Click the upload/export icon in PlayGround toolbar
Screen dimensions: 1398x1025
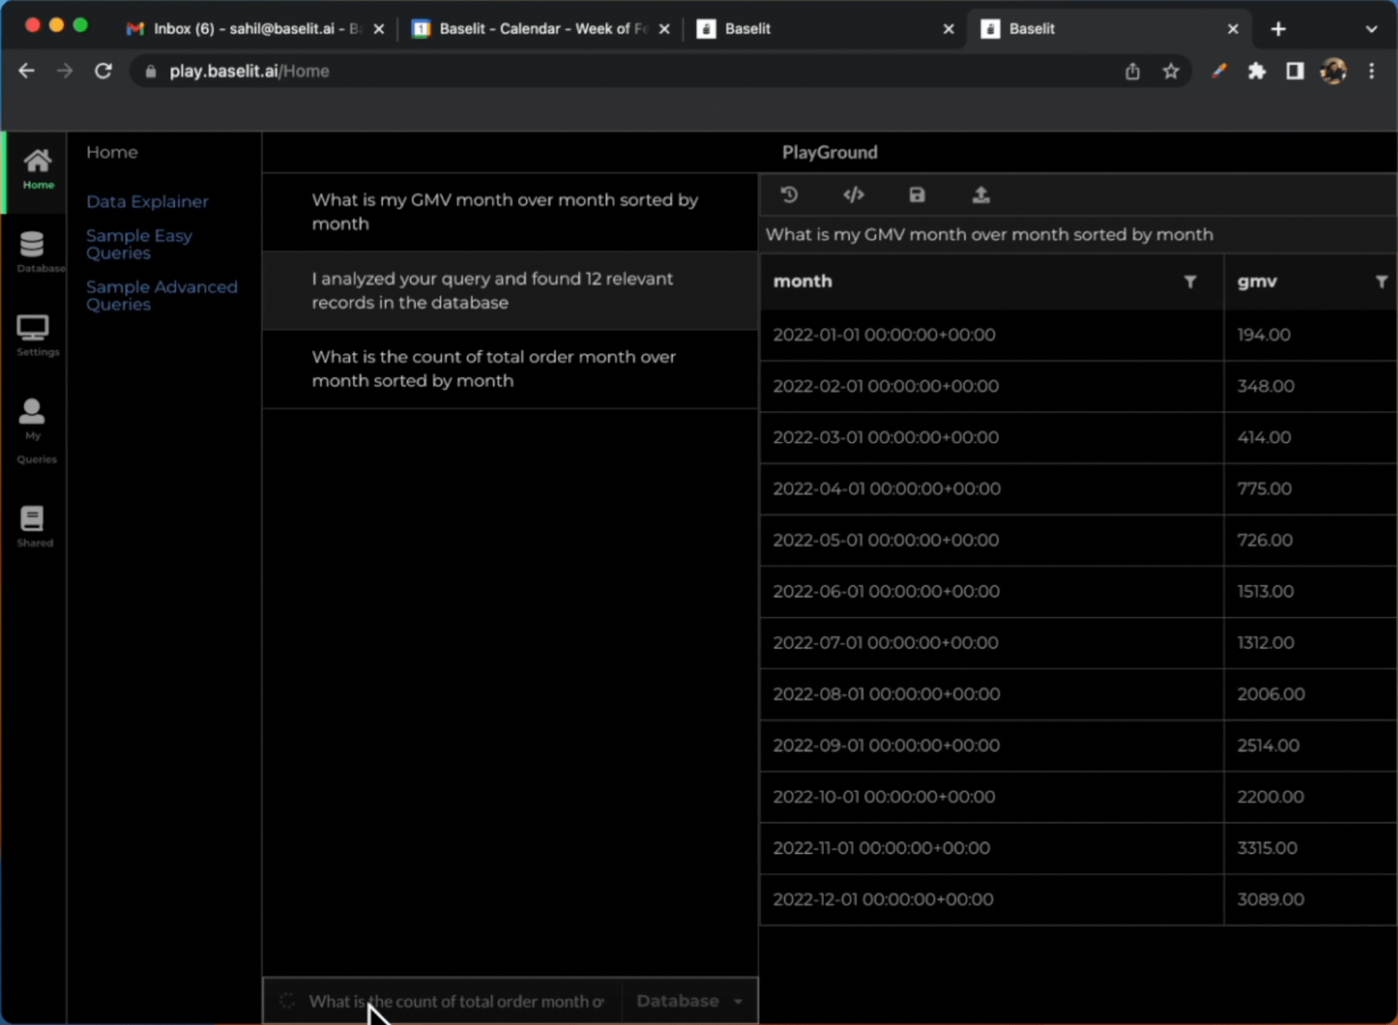980,195
